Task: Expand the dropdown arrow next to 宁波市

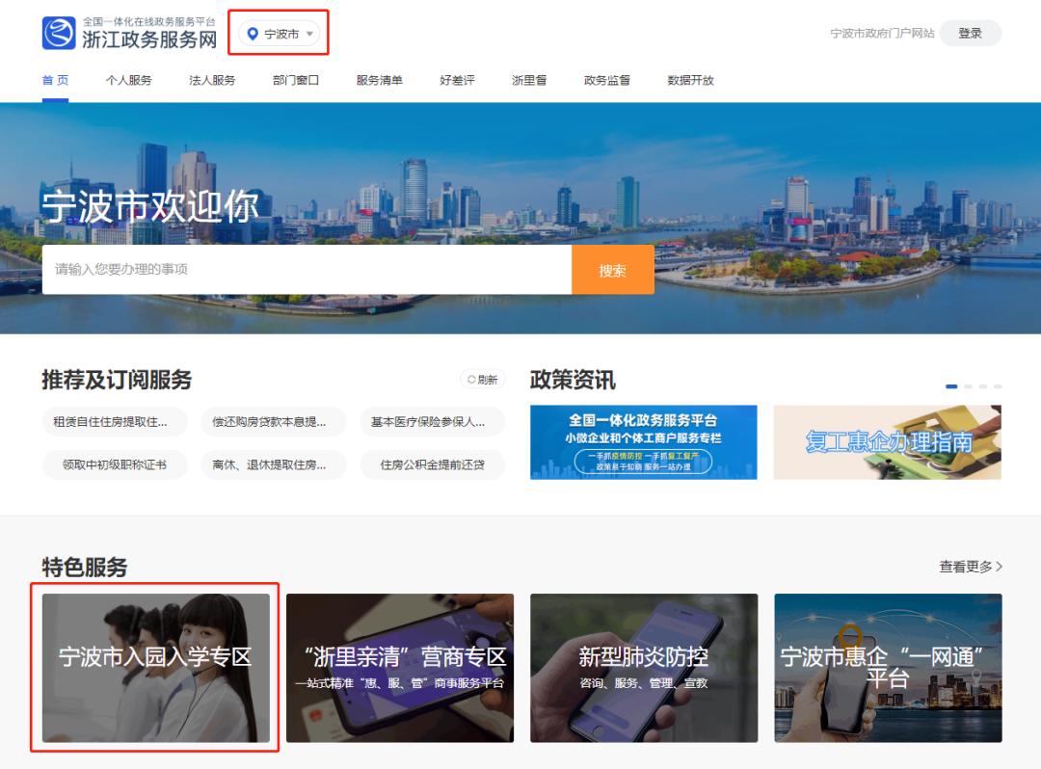Action: (307, 32)
